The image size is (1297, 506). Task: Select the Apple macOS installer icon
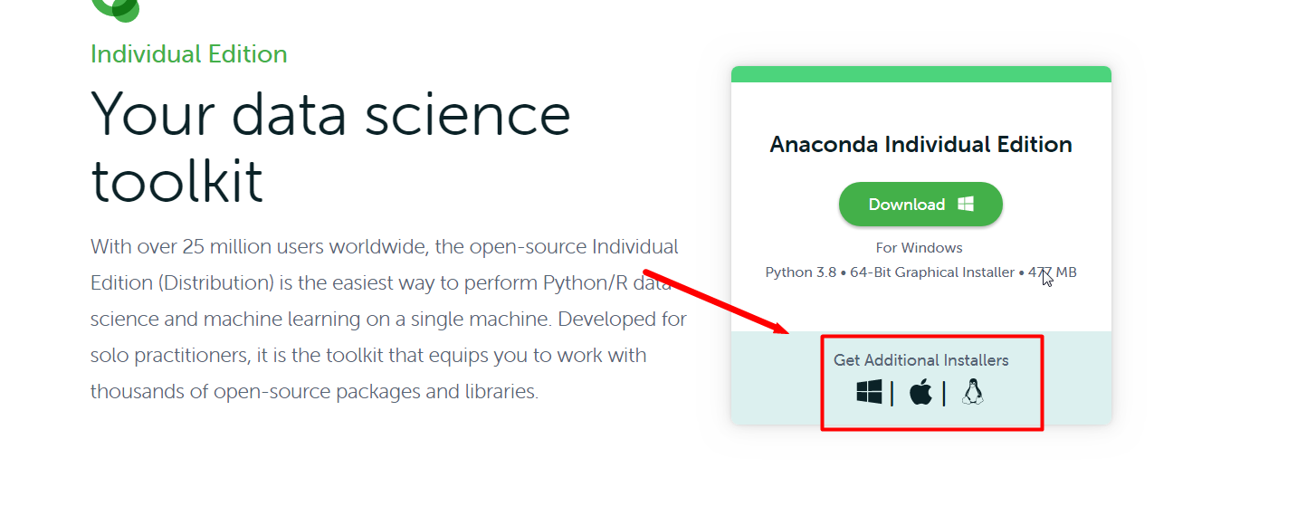click(x=920, y=393)
